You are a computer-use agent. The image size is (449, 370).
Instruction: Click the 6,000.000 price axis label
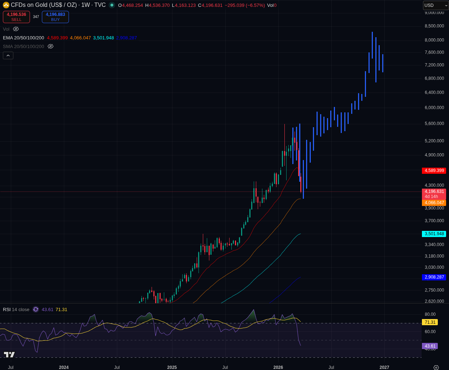click(x=434, y=108)
